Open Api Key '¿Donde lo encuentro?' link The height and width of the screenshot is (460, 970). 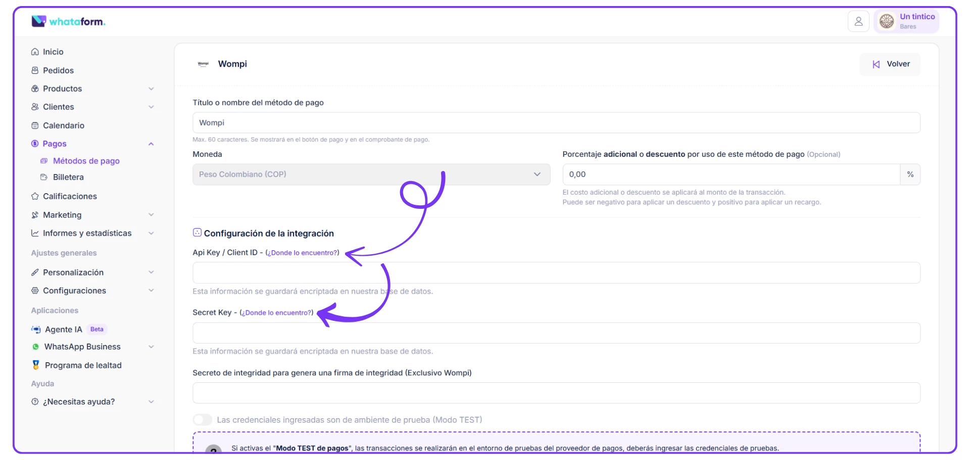[302, 253]
